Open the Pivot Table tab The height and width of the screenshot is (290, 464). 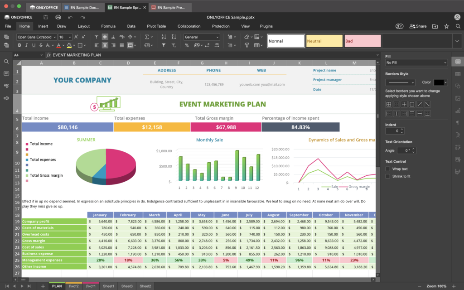click(156, 26)
